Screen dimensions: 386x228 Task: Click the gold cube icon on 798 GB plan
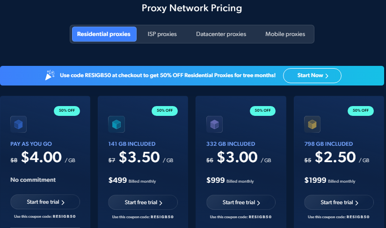(x=312, y=124)
